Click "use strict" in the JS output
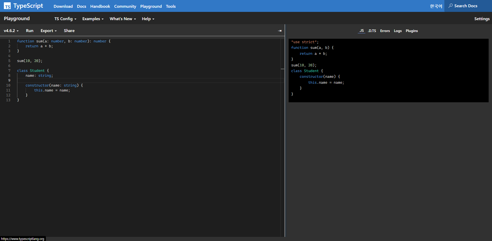 click(x=305, y=42)
